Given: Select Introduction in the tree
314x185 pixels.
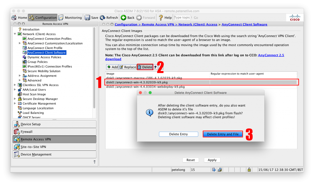Looking at the screenshot, I should tap(31, 29).
